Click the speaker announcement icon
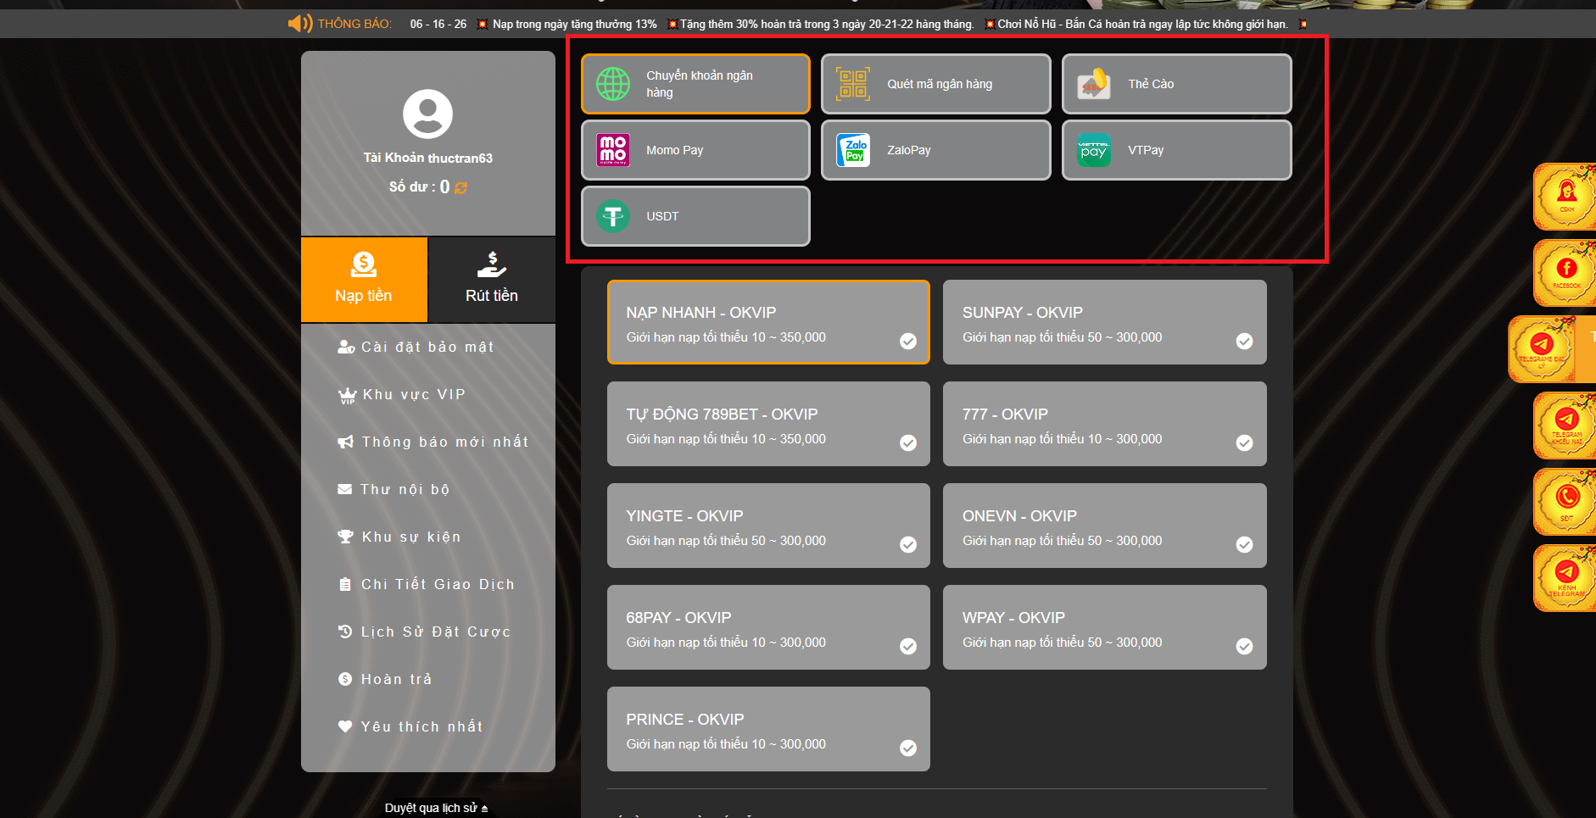The width and height of the screenshot is (1596, 818). 299,24
